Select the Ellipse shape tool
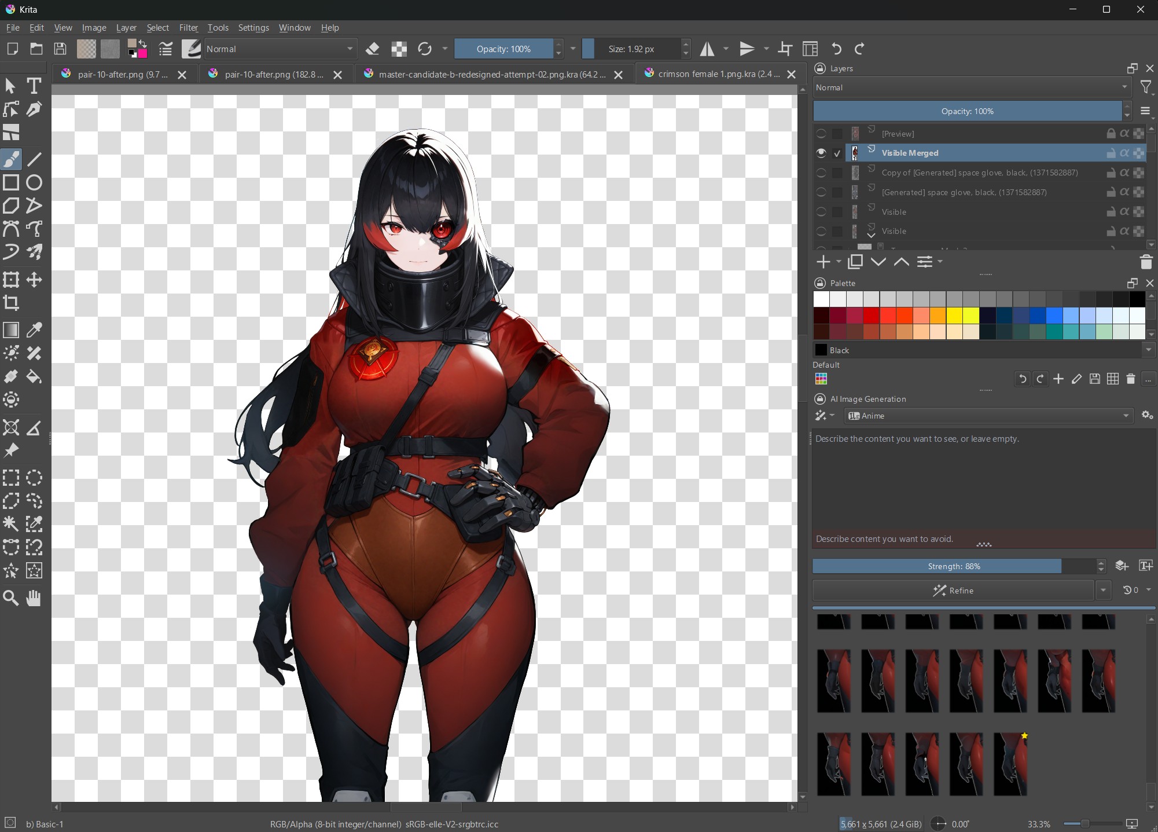This screenshot has height=832, width=1158. tap(34, 182)
